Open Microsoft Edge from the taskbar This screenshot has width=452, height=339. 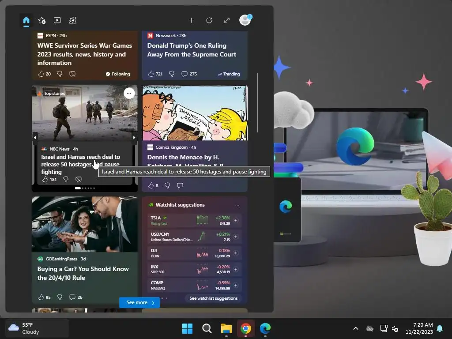(265, 328)
